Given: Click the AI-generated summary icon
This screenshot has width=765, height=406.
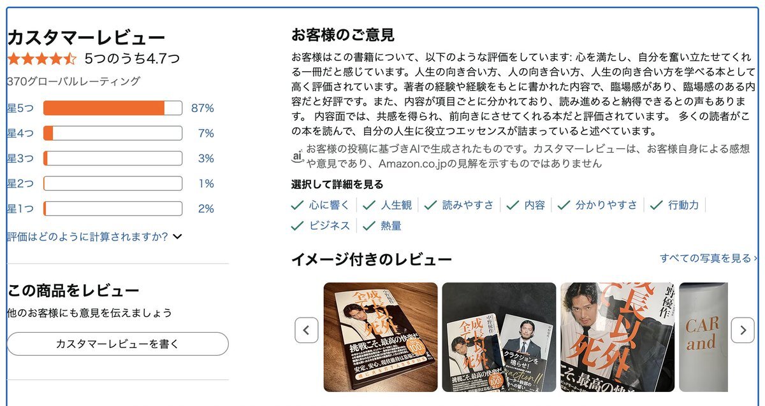Looking at the screenshot, I should click(296, 155).
